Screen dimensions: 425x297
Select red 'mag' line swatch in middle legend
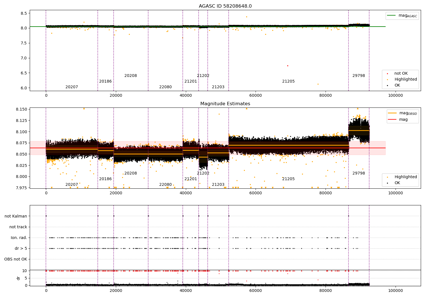[392, 120]
